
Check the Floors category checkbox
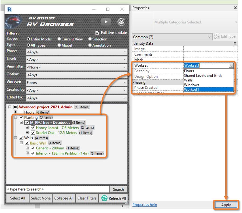21,112
